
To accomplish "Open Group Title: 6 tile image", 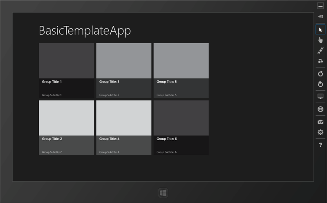I will pyautogui.click(x=181, y=118).
